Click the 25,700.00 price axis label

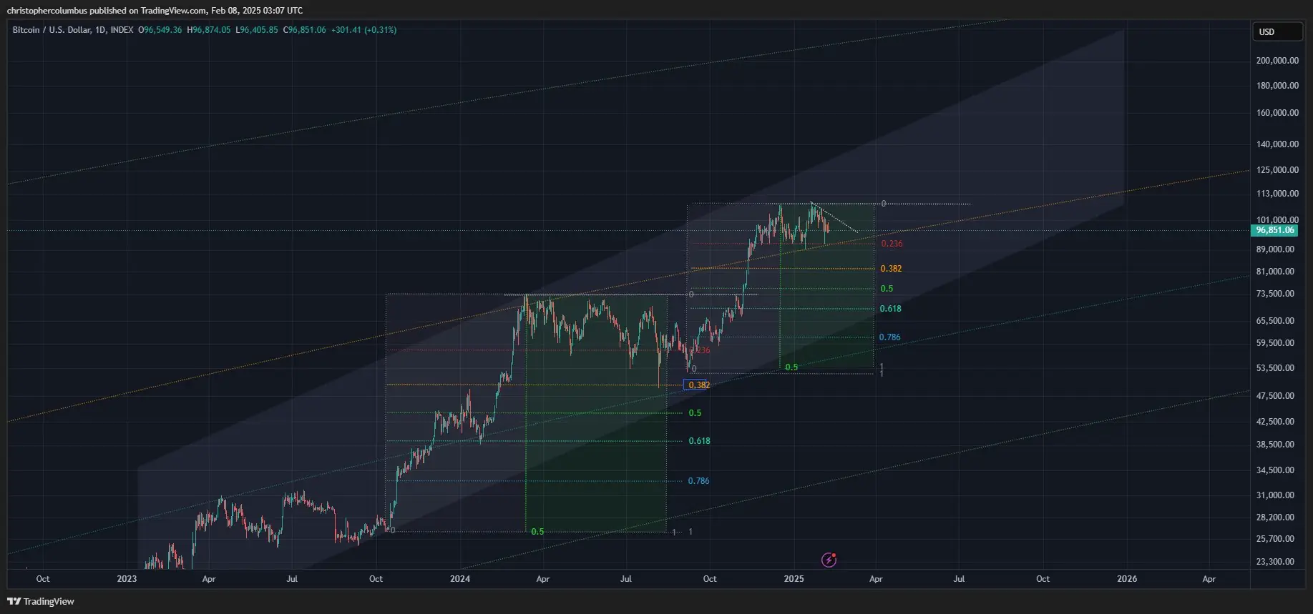1275,539
